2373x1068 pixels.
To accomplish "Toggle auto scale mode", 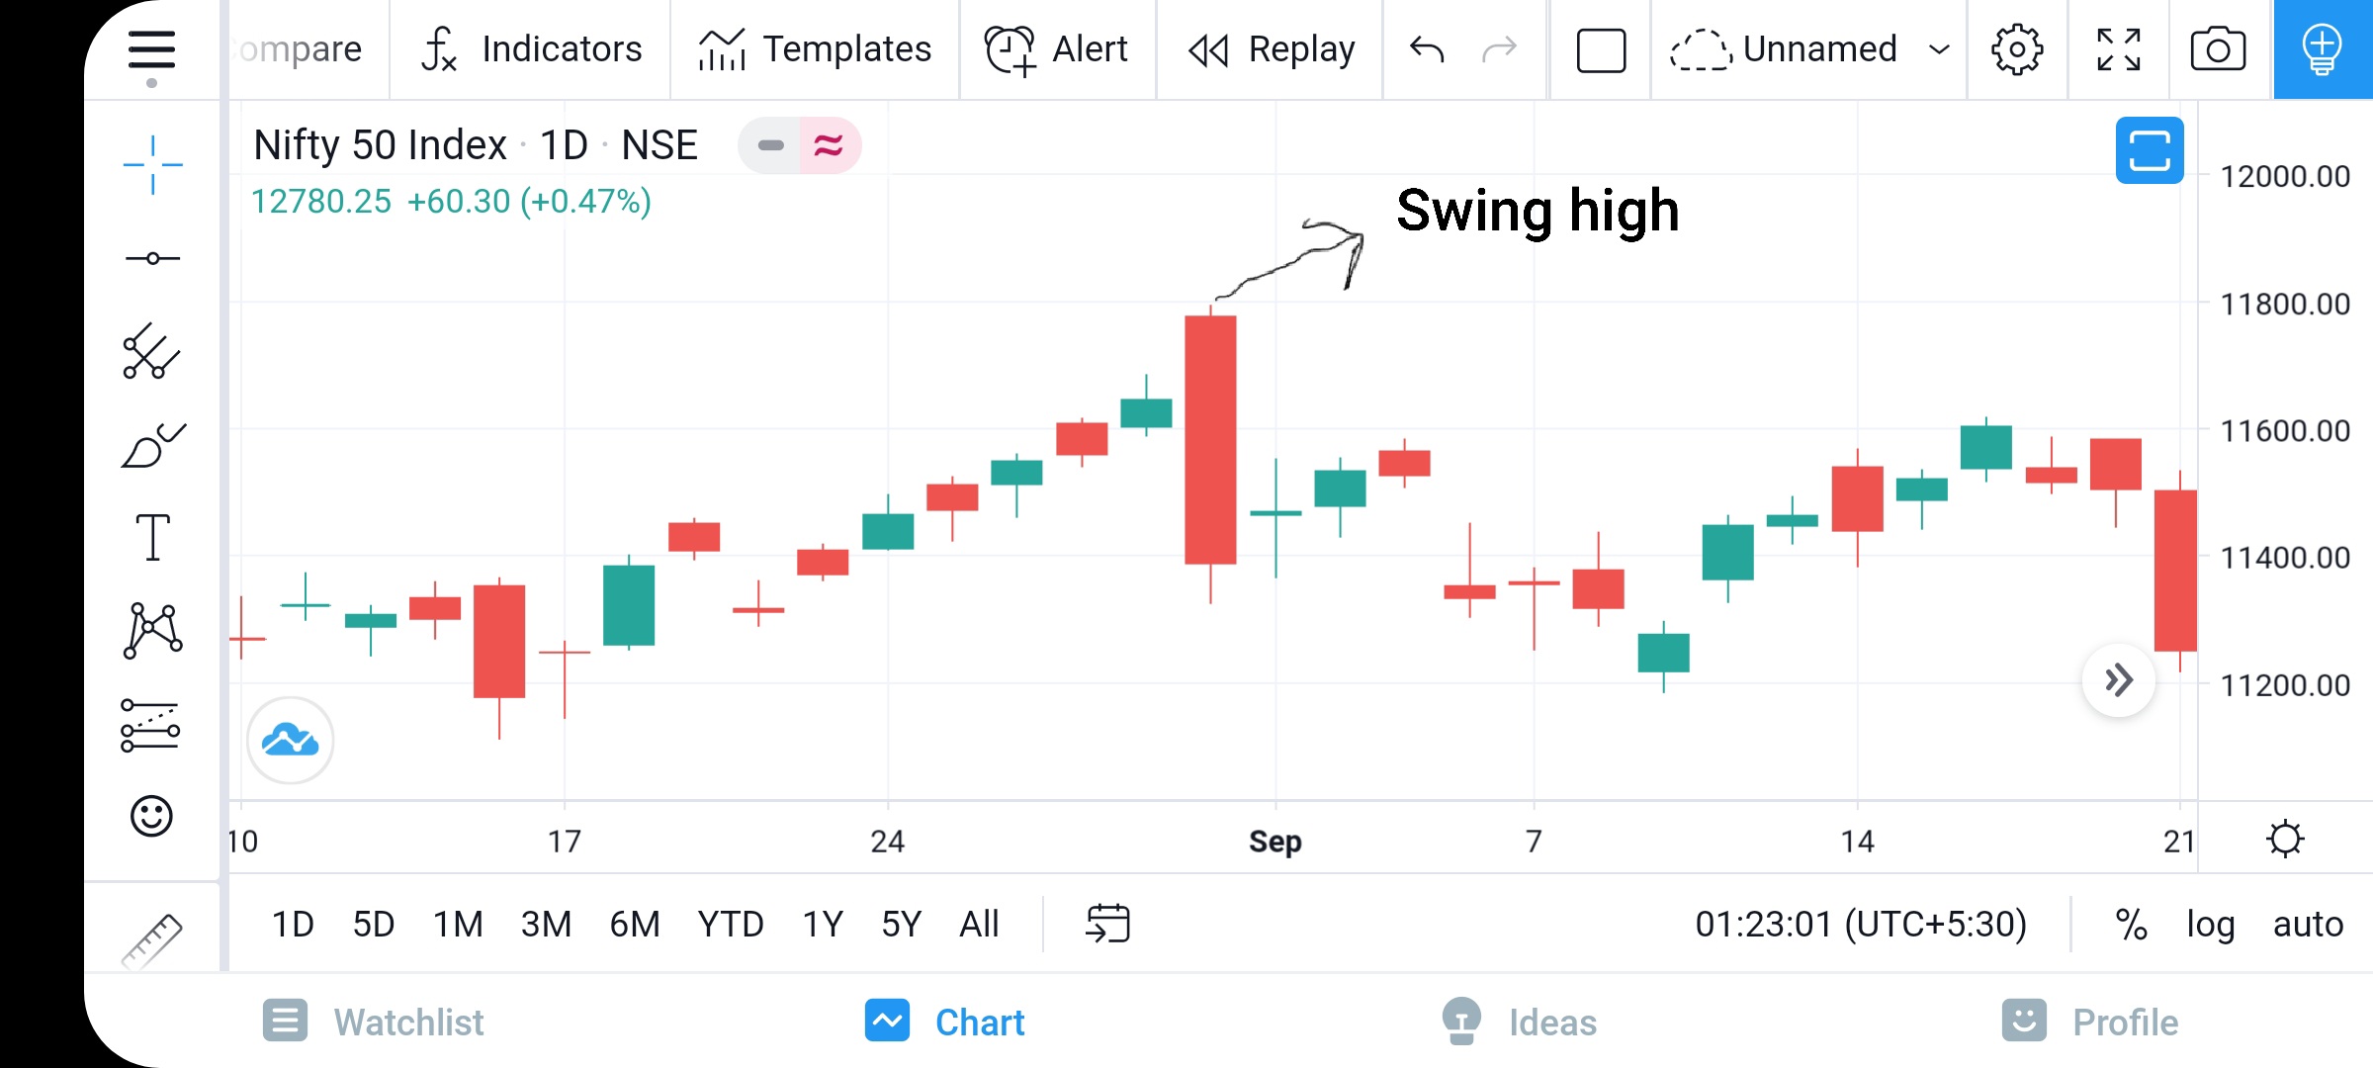I will click(2308, 925).
